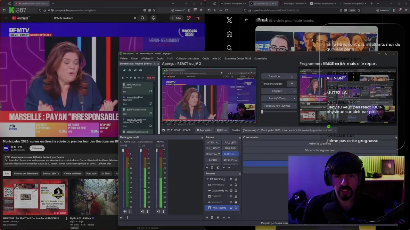Add a new source in OBS
Screen dimensions: 410x230
tap(207, 218)
